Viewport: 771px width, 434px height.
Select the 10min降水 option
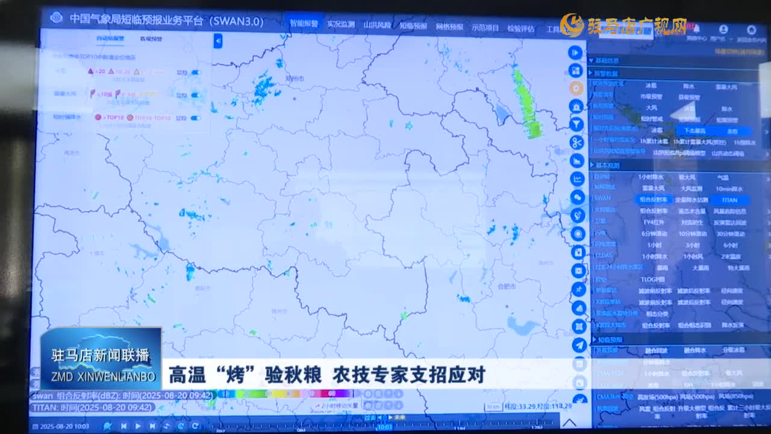(x=729, y=189)
